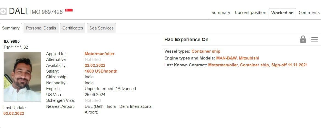Click the availability date 22.02.2022
Viewport: 321px width, 128px height.
pyautogui.click(x=95, y=66)
